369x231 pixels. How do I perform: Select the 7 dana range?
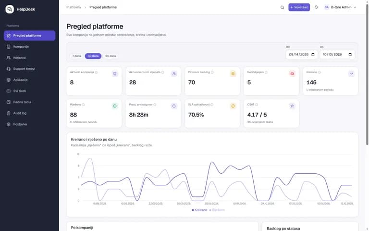[x=76, y=56]
